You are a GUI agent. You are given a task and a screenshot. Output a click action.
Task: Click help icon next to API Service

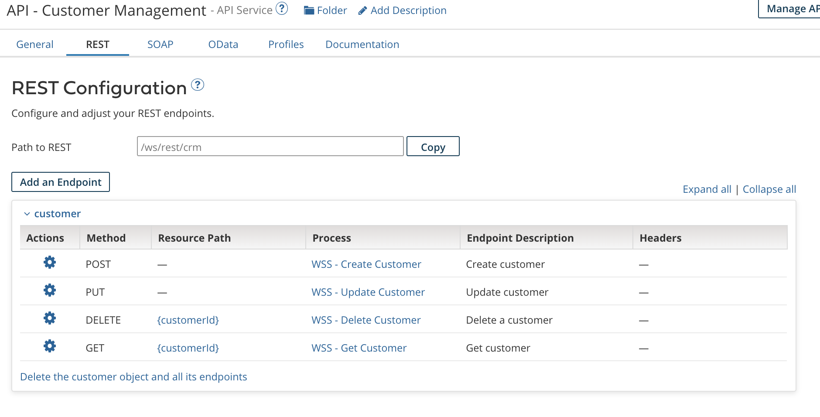tap(282, 9)
